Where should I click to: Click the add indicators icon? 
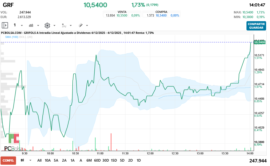(x=64, y=25)
